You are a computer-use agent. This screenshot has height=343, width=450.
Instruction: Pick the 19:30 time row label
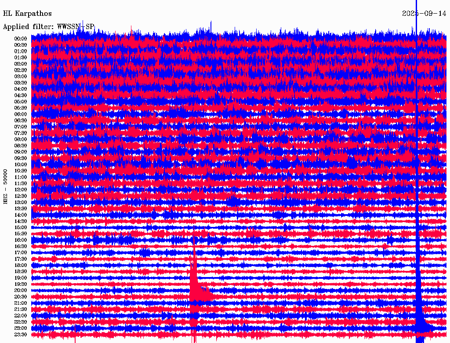(21, 284)
